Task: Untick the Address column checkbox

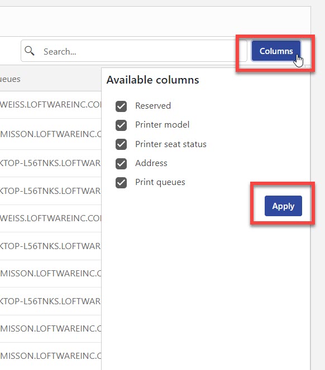Action: point(121,163)
